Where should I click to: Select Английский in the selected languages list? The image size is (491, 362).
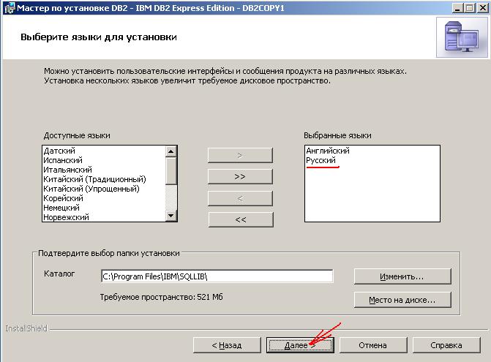pyautogui.click(x=328, y=151)
